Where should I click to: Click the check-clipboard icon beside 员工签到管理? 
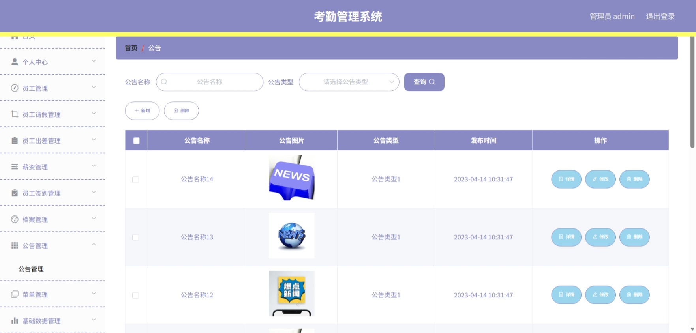pyautogui.click(x=15, y=193)
